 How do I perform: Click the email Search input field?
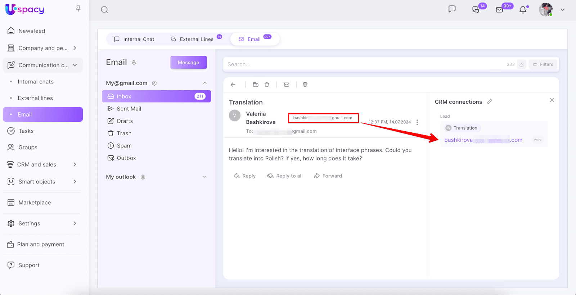[x=364, y=64]
